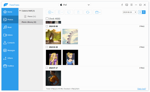Click the export to device icon

[59, 12]
